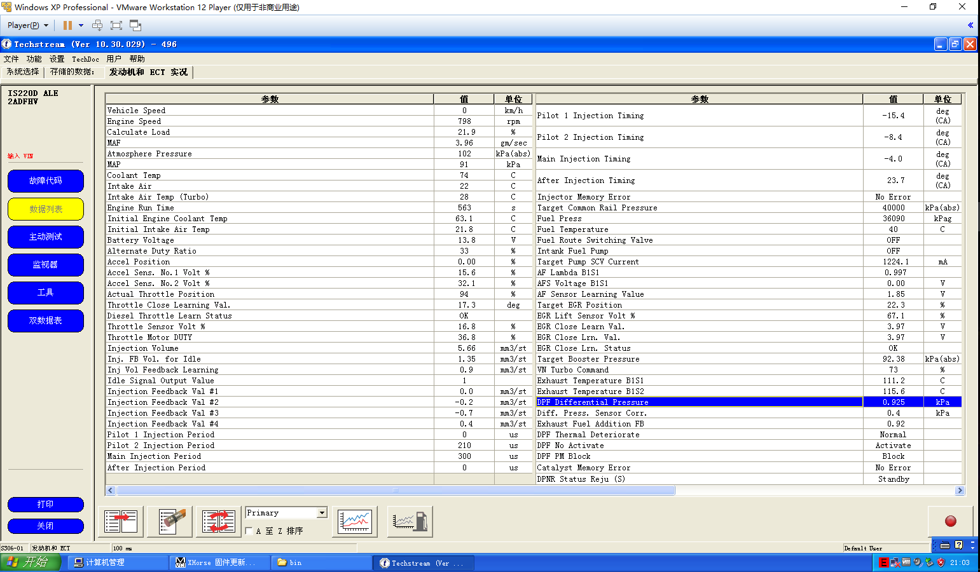Screen dimensions: 980x572
Task: Open the fuel consumption graph icon
Action: click(410, 522)
